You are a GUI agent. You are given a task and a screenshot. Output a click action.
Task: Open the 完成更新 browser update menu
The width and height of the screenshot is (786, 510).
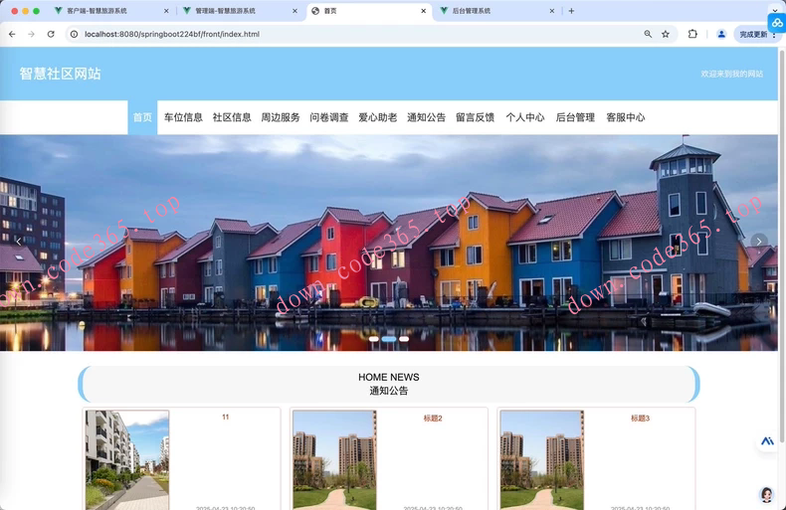(754, 34)
